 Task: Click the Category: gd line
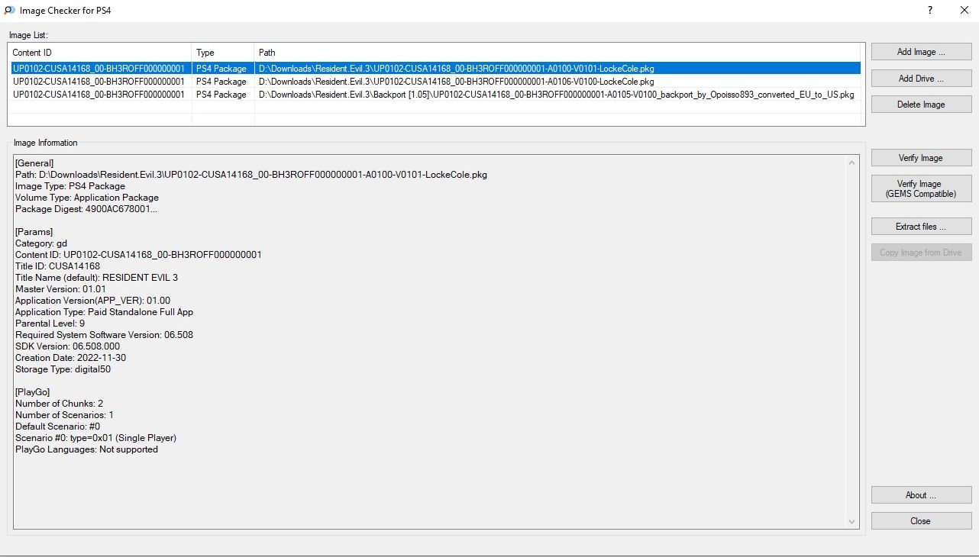[41, 243]
